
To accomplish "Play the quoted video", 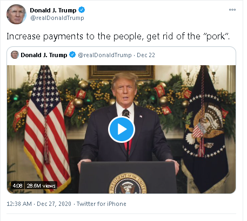I will (x=122, y=129).
